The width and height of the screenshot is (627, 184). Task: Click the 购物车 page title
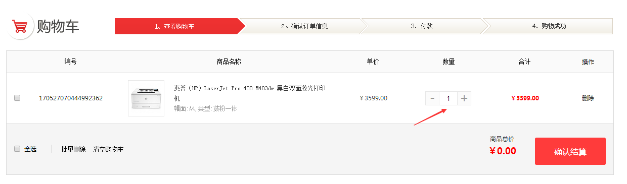pyautogui.click(x=58, y=26)
